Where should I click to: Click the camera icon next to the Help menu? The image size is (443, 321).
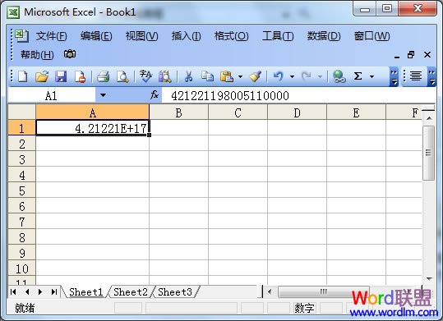pos(70,54)
